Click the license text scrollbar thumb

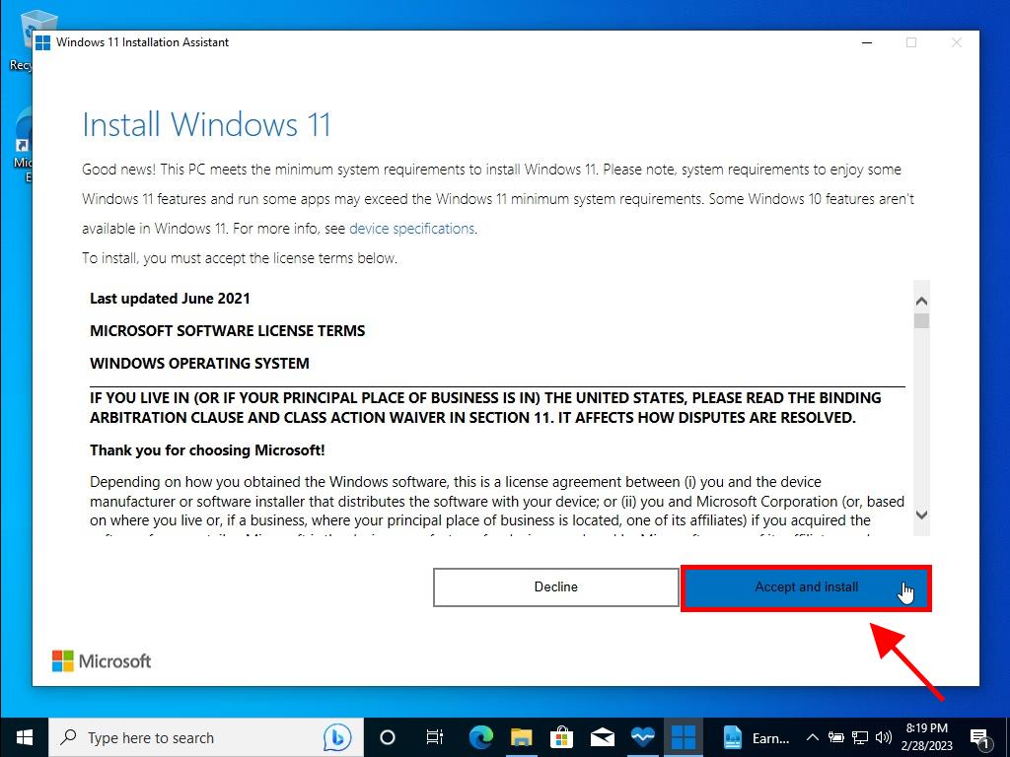(921, 321)
